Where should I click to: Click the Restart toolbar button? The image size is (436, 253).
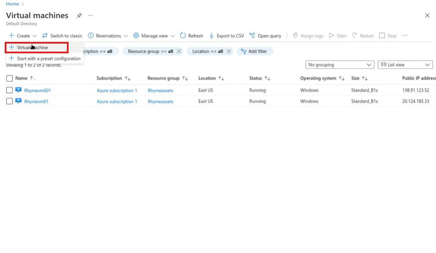coord(363,36)
